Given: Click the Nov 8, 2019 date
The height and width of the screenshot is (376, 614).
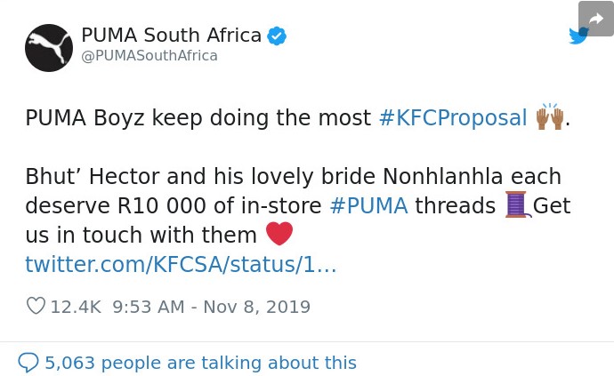Looking at the screenshot, I should [257, 307].
